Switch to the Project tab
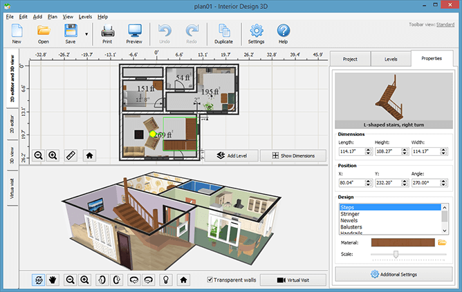 [x=350, y=59]
